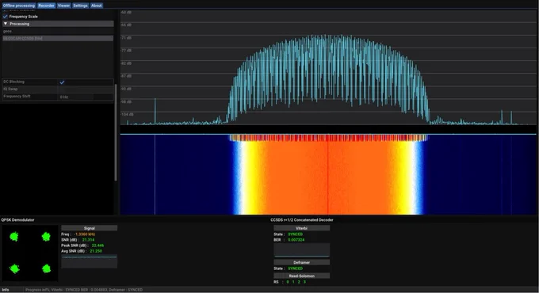The width and height of the screenshot is (539, 293).
Task: Select the GEOSCAN CCSDS pipeline entry
Action: (x=58, y=39)
